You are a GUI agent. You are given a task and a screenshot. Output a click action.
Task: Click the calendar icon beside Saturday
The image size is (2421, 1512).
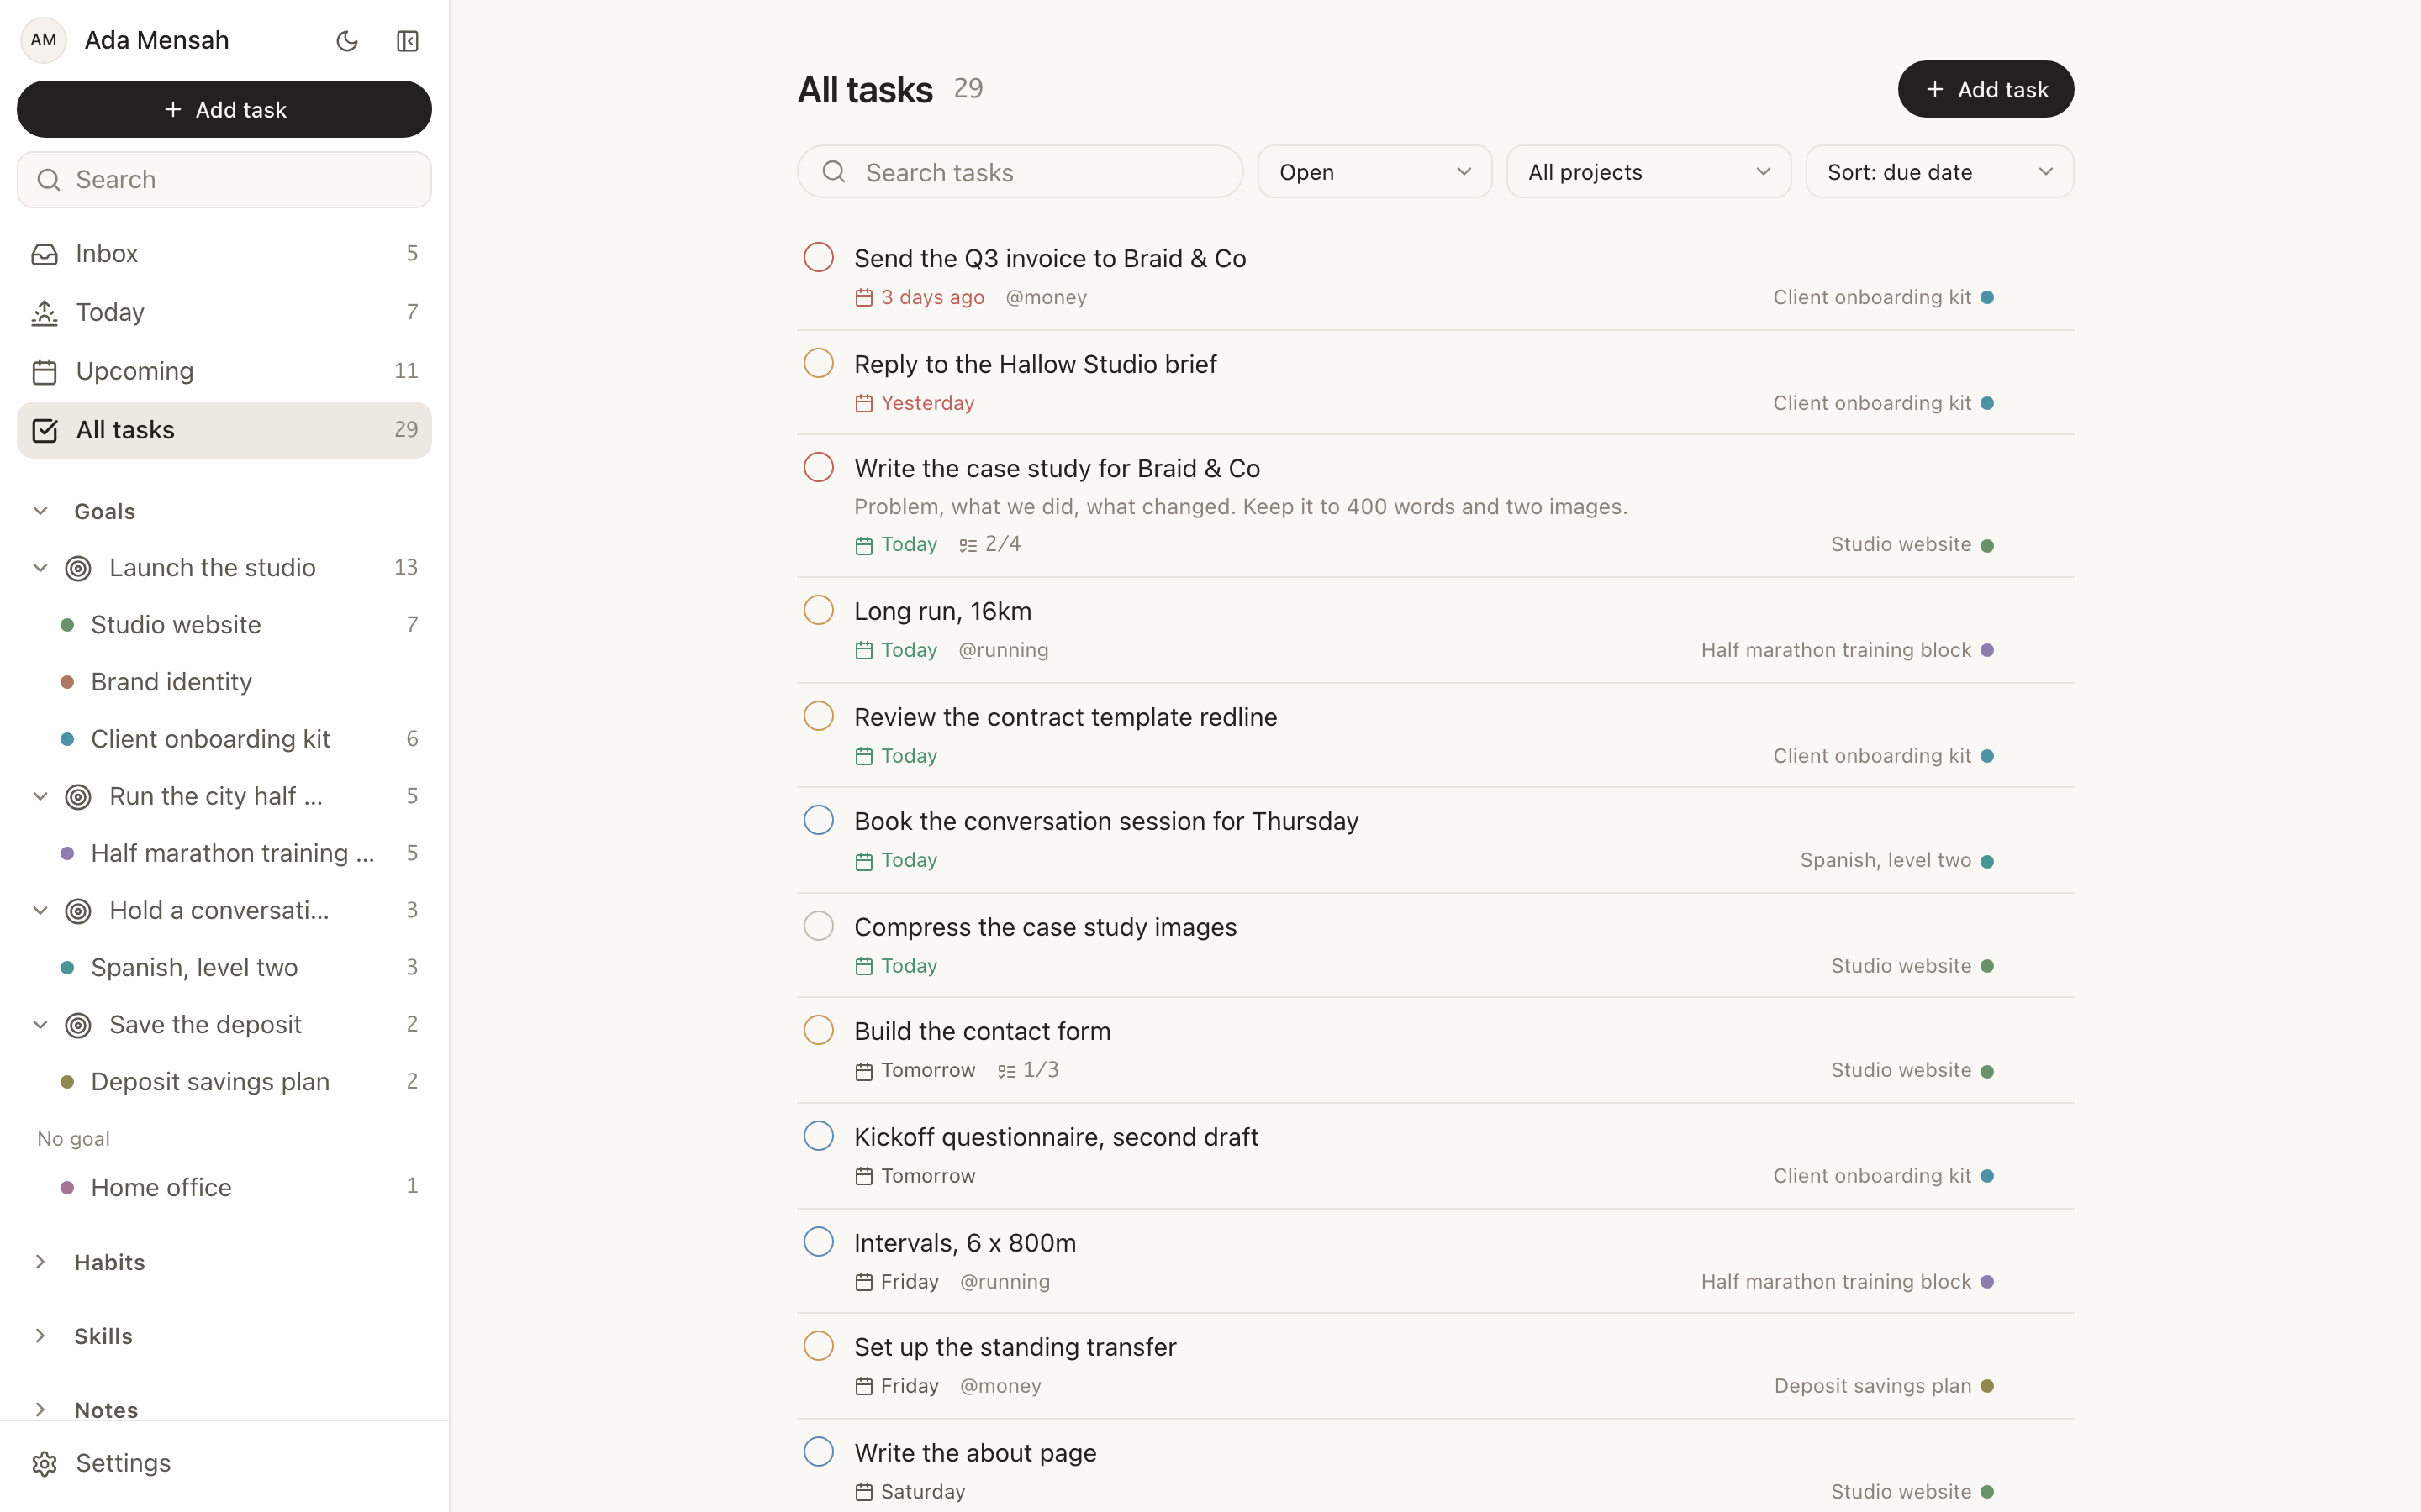tap(864, 1492)
